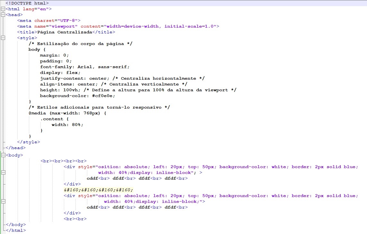Viewport: 367px width, 234px height.
Task: Place cursor on closing </style> tag
Action: point(29,142)
